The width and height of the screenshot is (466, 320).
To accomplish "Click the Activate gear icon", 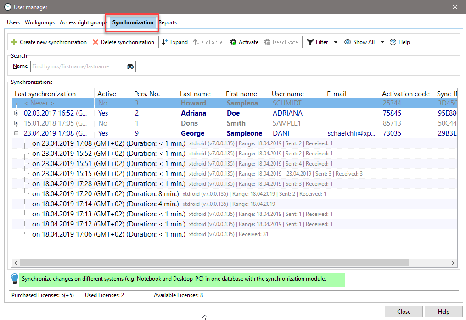I will click(233, 42).
